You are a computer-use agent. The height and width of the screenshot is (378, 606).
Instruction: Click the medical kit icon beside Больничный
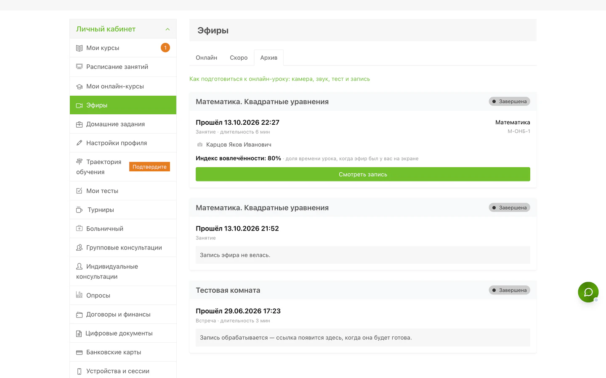79,229
